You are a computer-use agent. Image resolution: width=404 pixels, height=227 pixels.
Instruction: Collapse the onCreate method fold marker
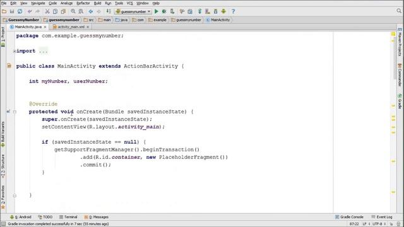pos(15,112)
